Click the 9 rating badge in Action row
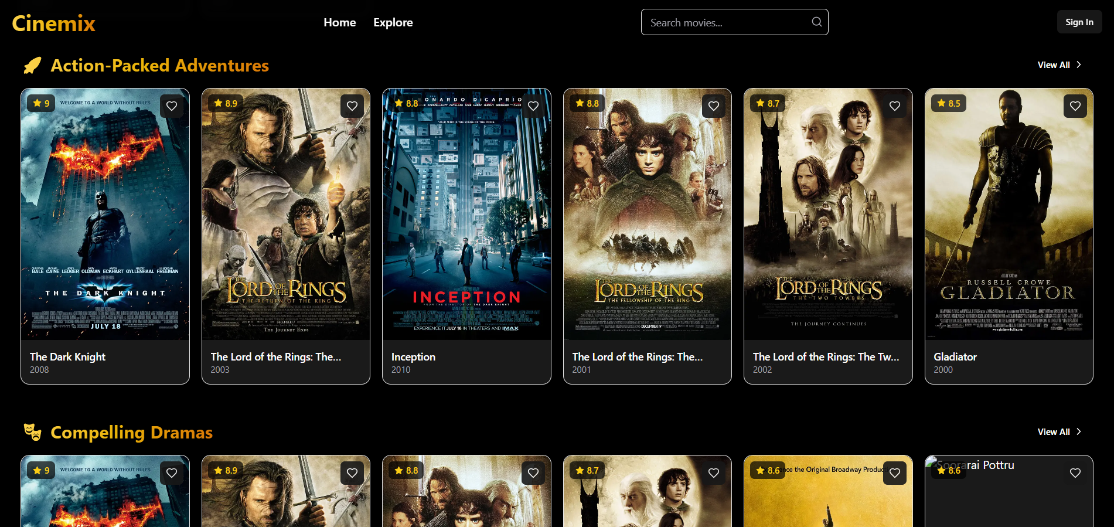The height and width of the screenshot is (527, 1114). pos(41,103)
